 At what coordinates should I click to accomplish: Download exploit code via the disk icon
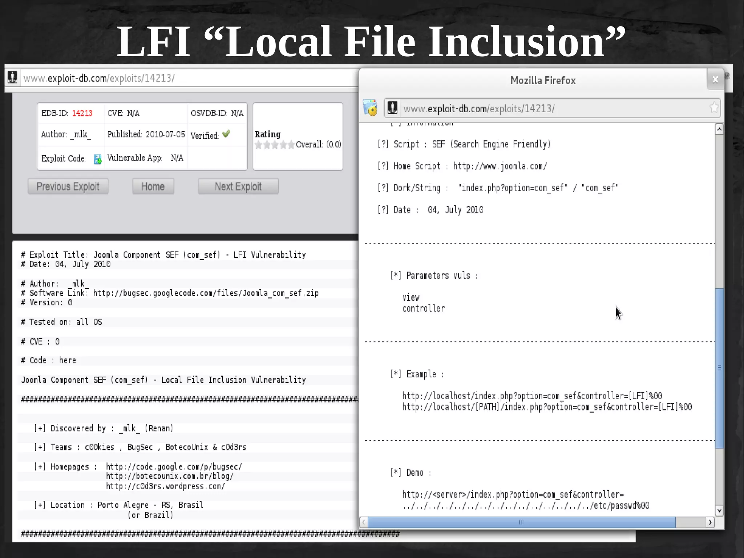tap(98, 159)
